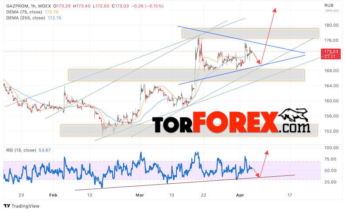This screenshot has width=346, height=212.
Task: Click the 22 date axis label
Action: pyautogui.click(x=203, y=195)
